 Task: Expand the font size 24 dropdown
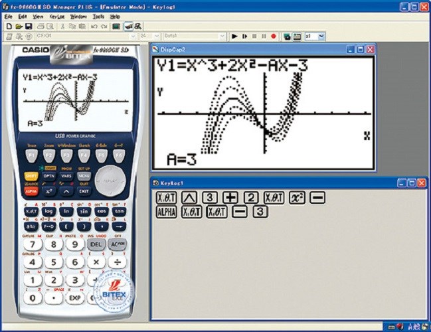(x=156, y=37)
